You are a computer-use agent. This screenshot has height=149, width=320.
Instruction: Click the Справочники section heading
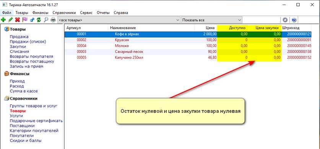pyautogui.click(x=24, y=99)
